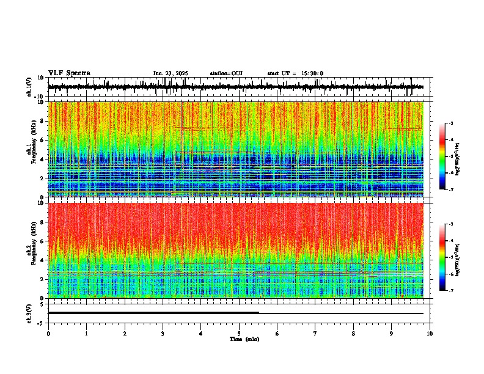The image size is (484, 374).
Task: Click time axis tick label "0"
Action: tap(48, 334)
